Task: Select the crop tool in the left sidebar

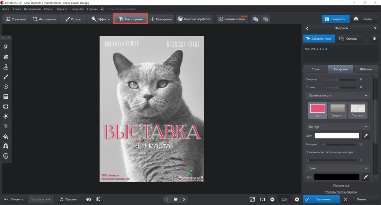Action: [5, 47]
